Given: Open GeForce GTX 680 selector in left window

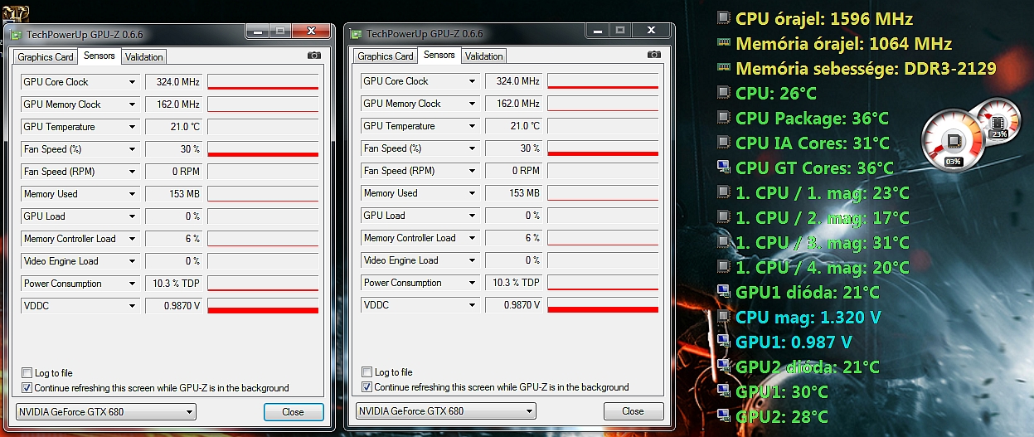Looking at the screenshot, I should [106, 411].
